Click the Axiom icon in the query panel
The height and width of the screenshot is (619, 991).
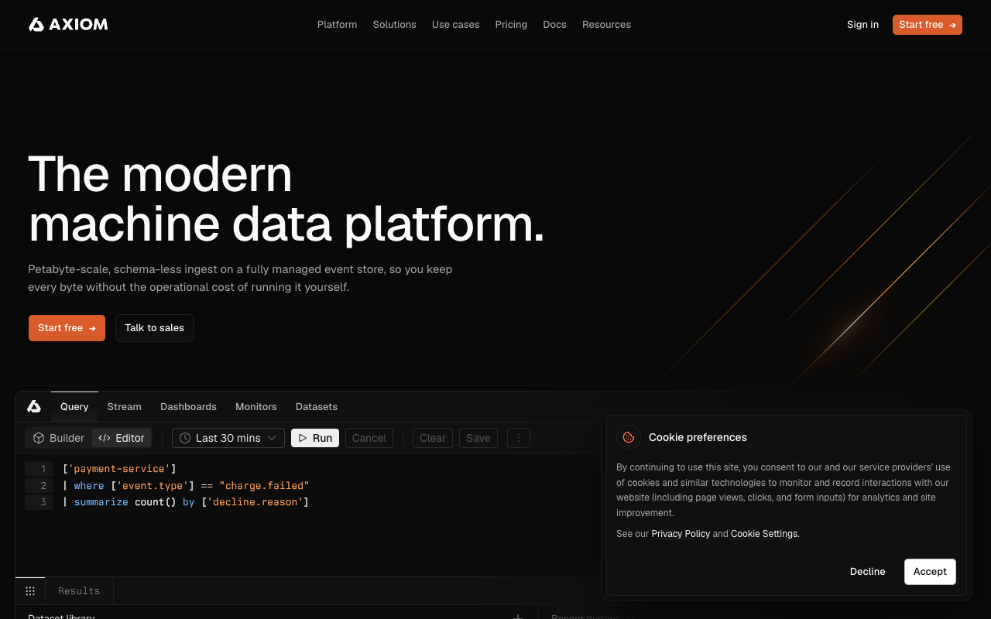33,406
